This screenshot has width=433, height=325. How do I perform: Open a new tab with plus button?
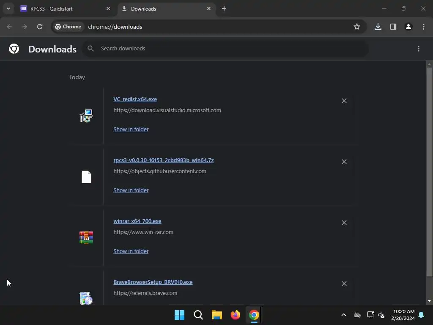(224, 8)
